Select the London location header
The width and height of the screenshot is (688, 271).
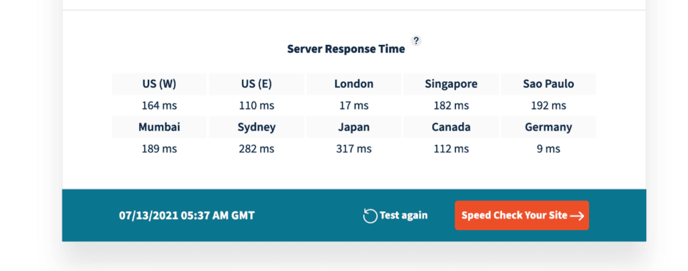click(353, 84)
